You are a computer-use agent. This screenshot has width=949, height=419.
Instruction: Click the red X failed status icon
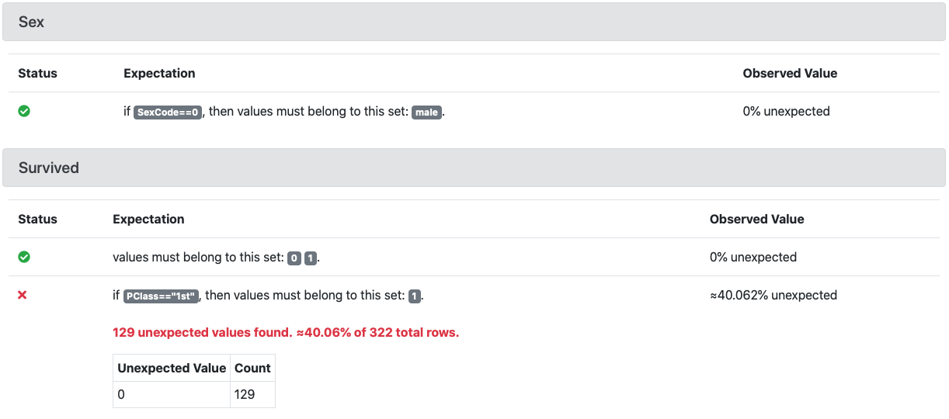pos(23,295)
